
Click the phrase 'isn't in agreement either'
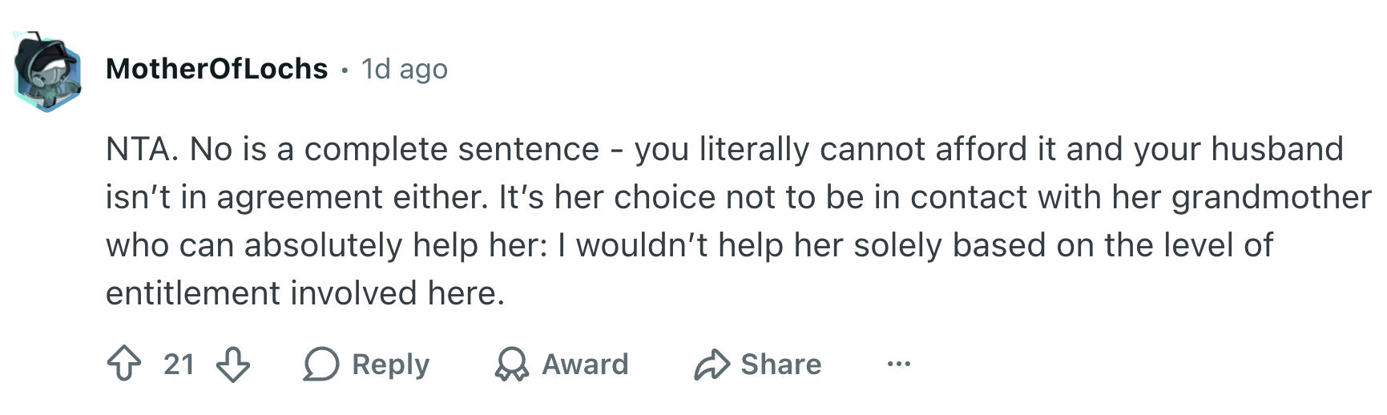click(296, 197)
